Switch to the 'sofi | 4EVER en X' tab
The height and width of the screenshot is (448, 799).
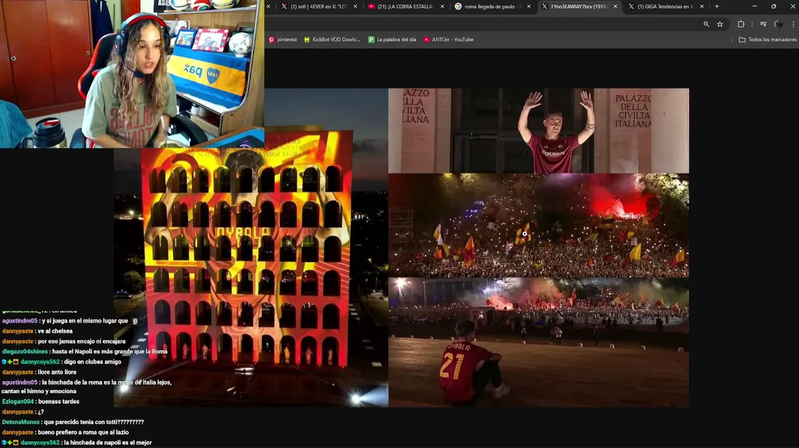318,6
